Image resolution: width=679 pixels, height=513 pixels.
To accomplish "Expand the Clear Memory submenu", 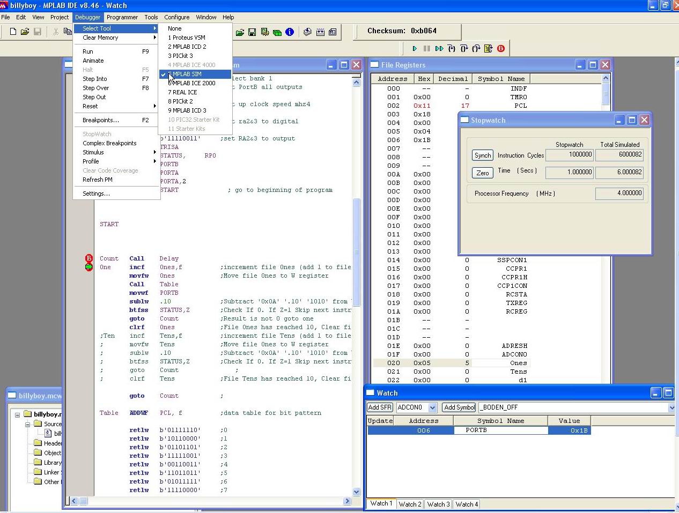I will tap(117, 38).
